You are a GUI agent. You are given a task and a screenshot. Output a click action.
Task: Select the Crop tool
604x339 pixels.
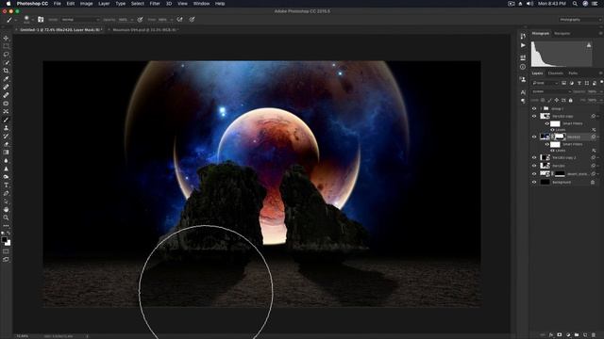[6, 71]
